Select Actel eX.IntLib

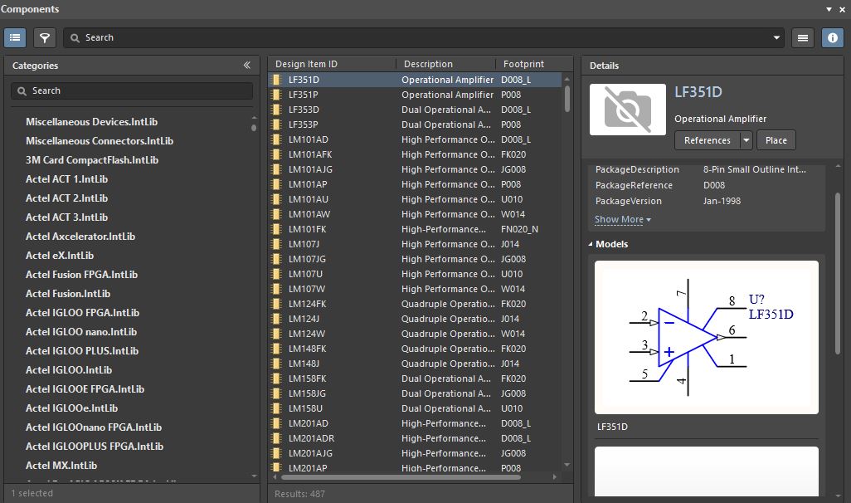click(60, 256)
